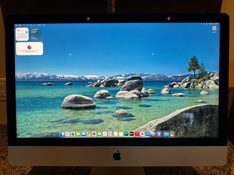Select the drive icon on the desktop

coord(214,28)
